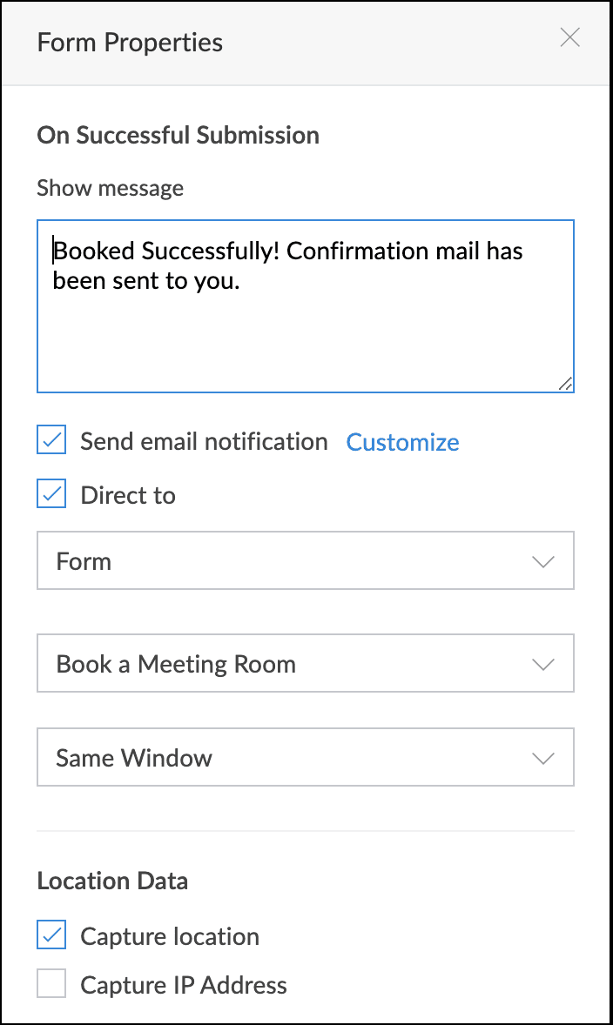The height and width of the screenshot is (1025, 613).
Task: Click the chevron beside Book a Meeting Room
Action: point(543,665)
